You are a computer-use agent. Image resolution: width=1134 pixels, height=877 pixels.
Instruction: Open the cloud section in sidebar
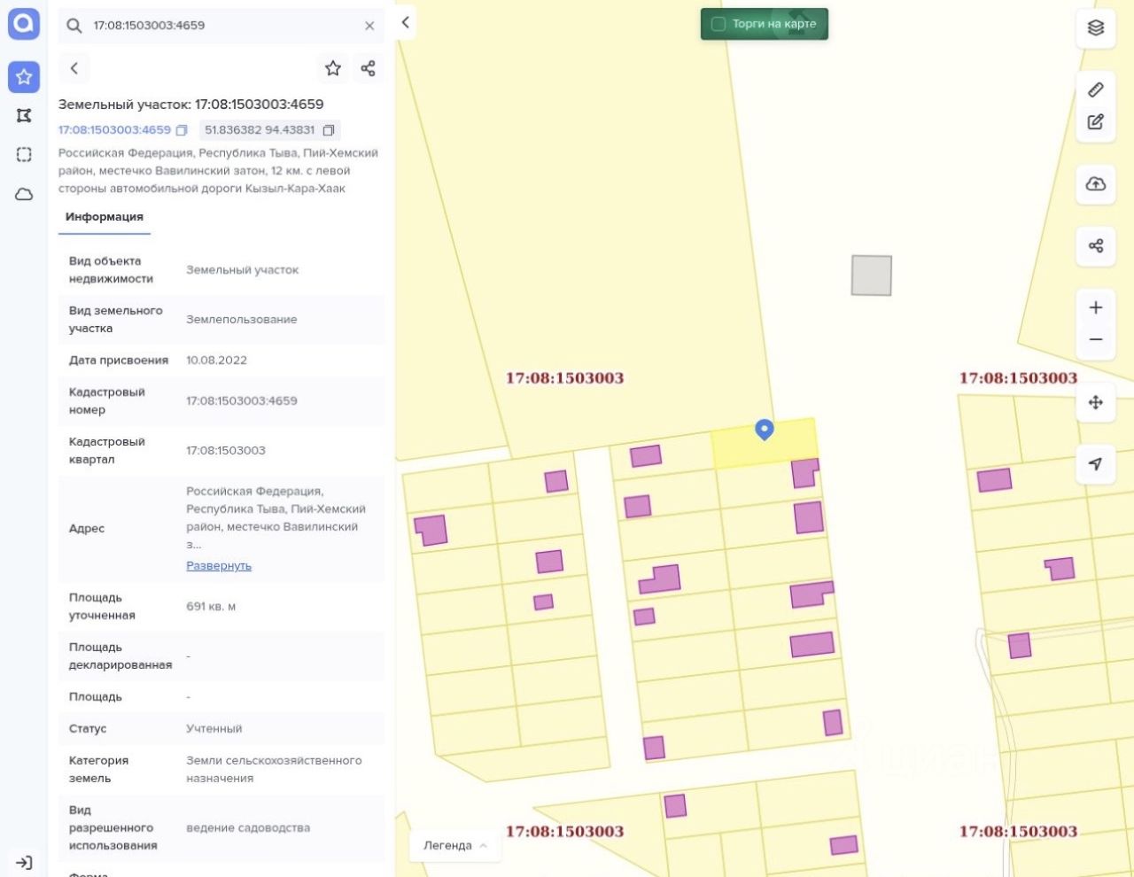click(24, 194)
